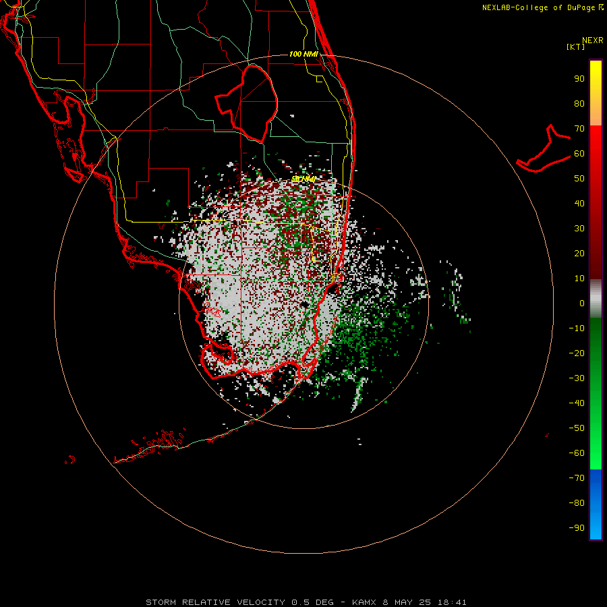
Task: Select the positive 90 knot scale label
Action: (x=579, y=79)
